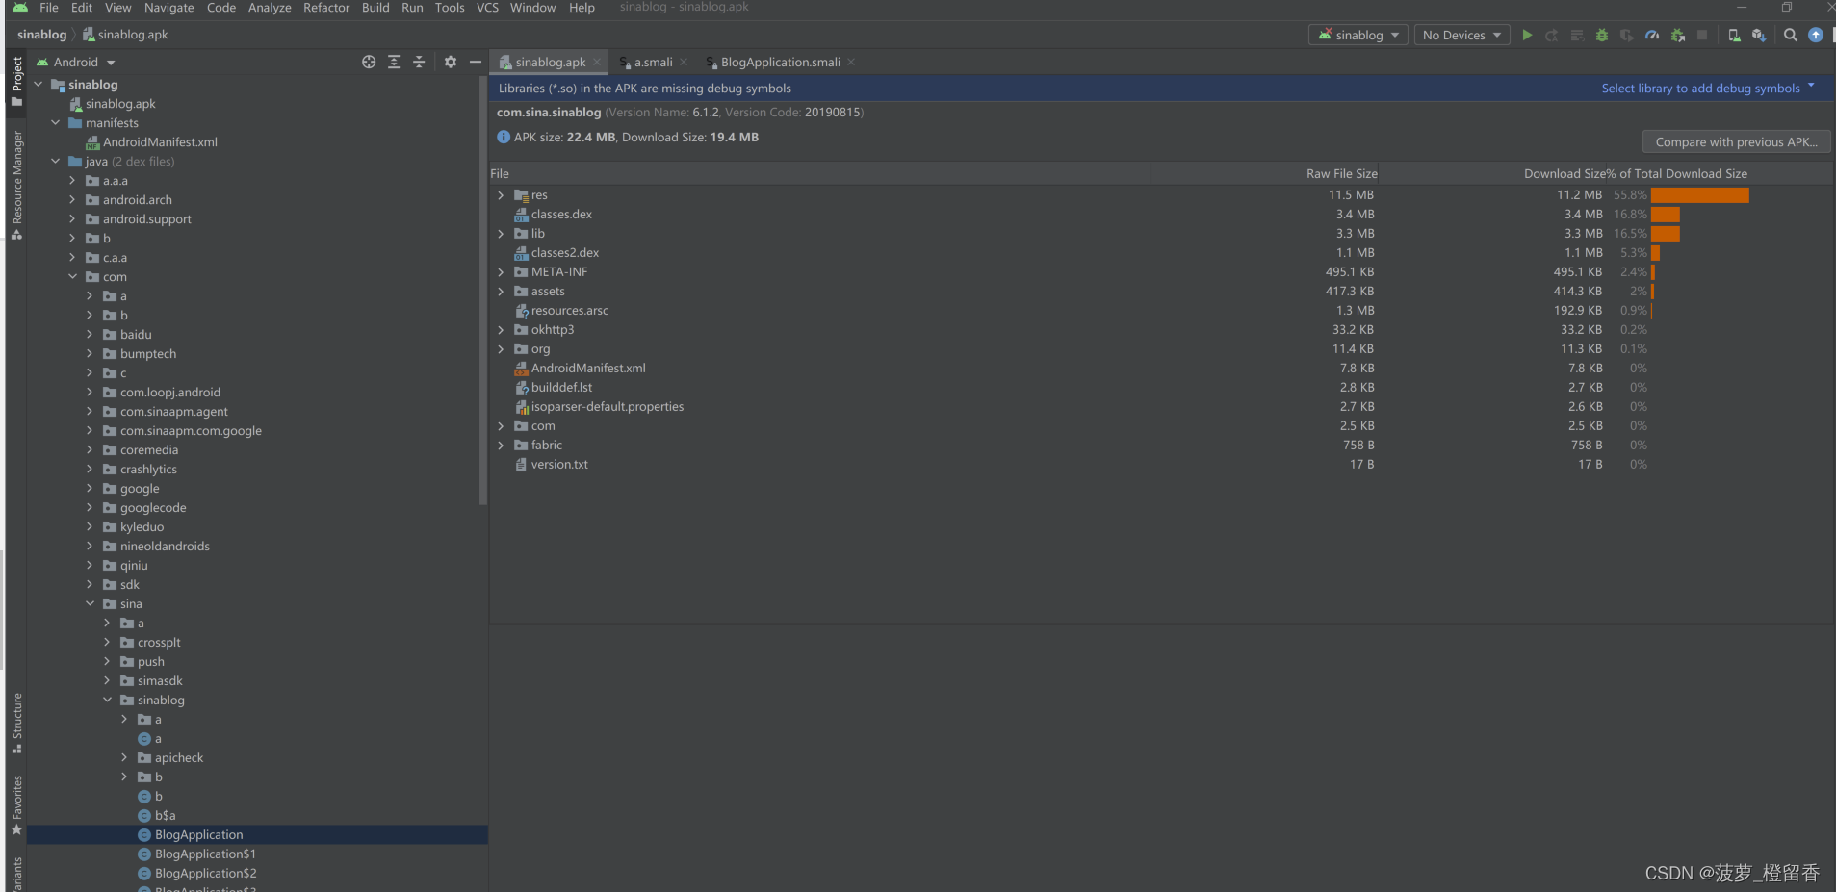Click Compare with previous APK button

(1736, 141)
